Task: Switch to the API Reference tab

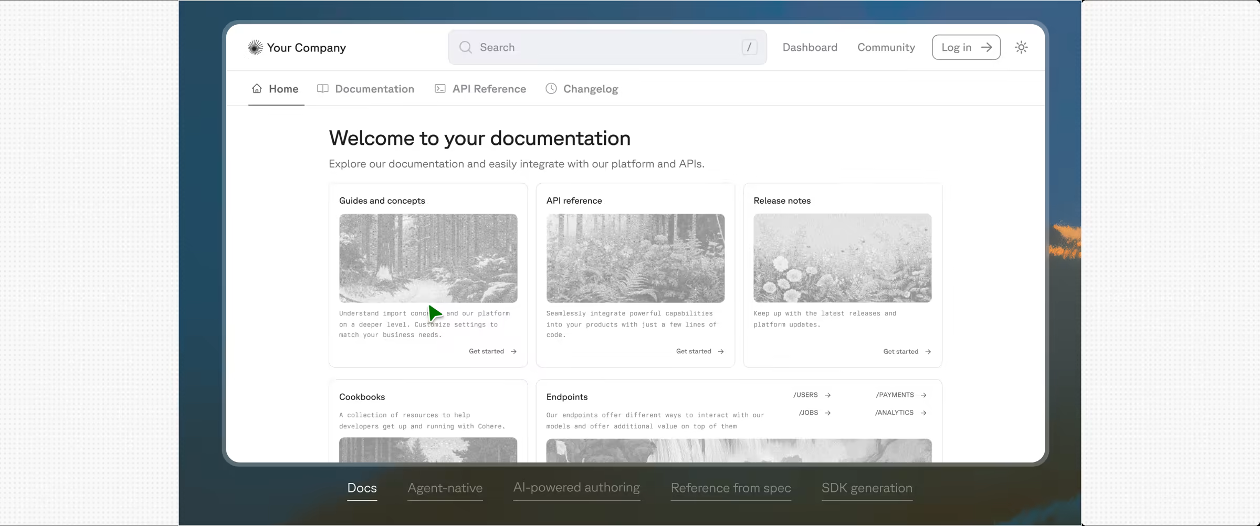Action: [x=480, y=89]
